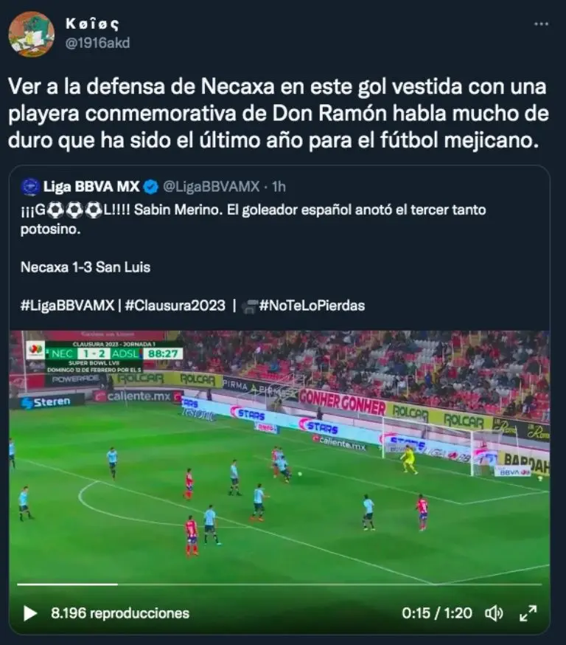The image size is (566, 645).
Task: Click the 8.196 reproducciones view count
Action: (x=120, y=613)
